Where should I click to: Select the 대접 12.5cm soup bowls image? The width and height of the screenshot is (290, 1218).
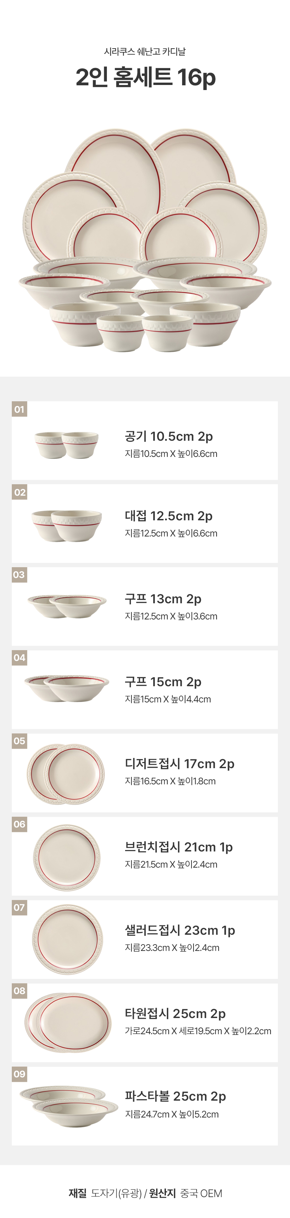67,525
